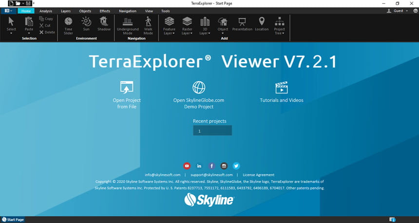Click the support@skylinesoft.com link

point(211,175)
